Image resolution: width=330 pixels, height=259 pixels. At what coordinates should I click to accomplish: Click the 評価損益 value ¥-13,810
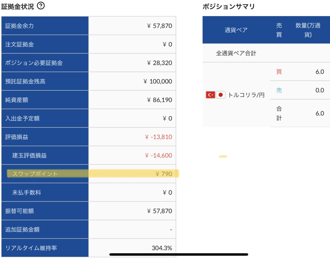click(x=158, y=137)
